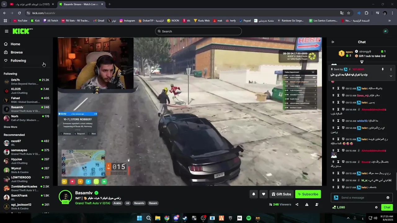Click the Basam tag
The width and height of the screenshot is (397, 223).
pyautogui.click(x=153, y=203)
